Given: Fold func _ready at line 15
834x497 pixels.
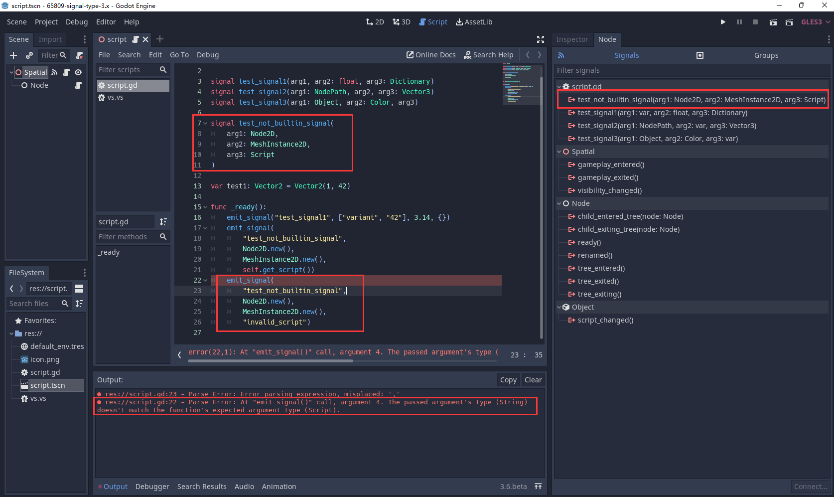Looking at the screenshot, I should tap(205, 207).
